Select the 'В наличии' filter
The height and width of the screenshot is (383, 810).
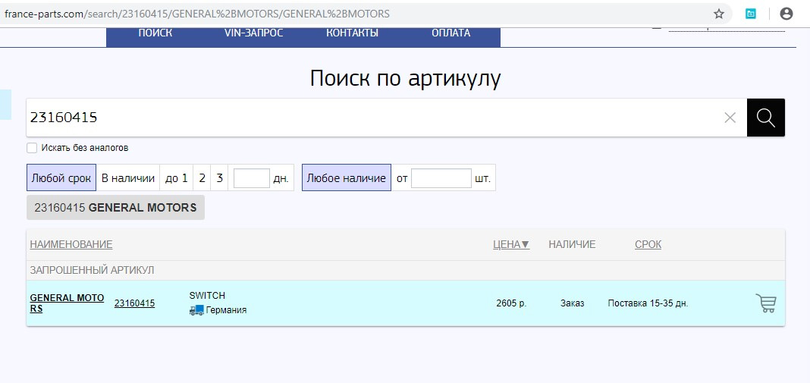(x=128, y=178)
